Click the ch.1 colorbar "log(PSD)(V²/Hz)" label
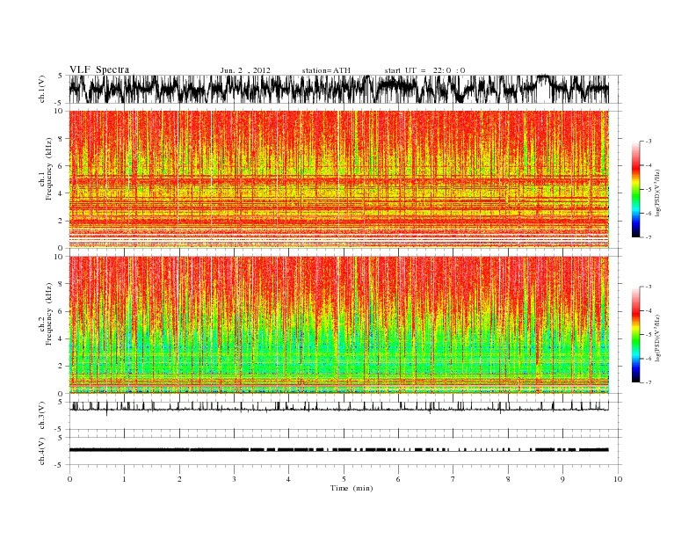Image resolution: width=696 pixels, height=538 pixels. tap(658, 193)
